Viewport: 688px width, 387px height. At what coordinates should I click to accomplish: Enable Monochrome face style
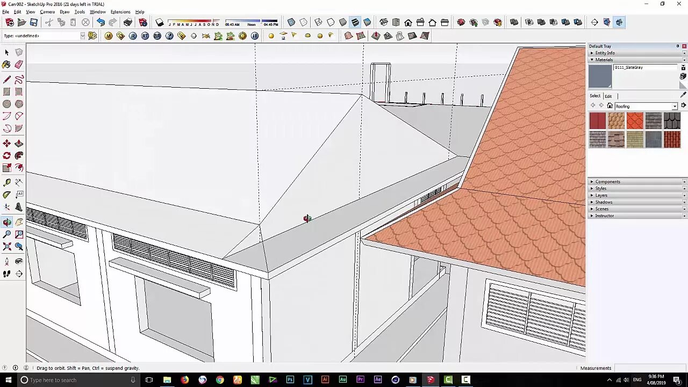pos(367,22)
